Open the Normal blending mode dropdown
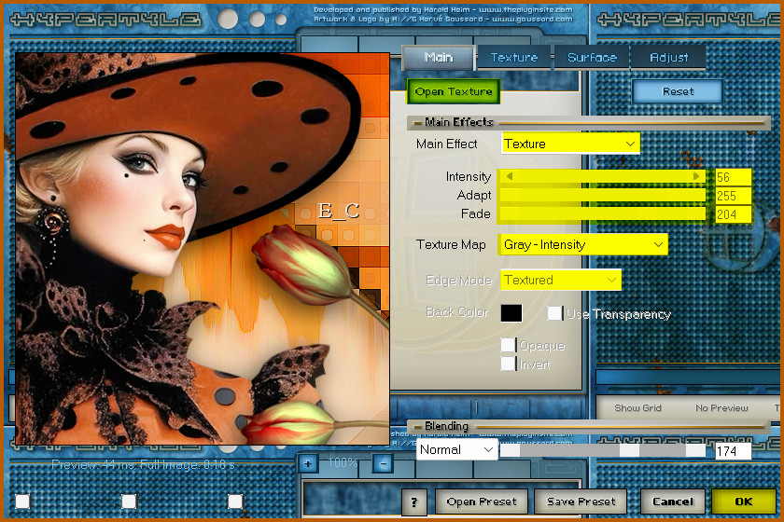This screenshot has width=784, height=522. (457, 449)
